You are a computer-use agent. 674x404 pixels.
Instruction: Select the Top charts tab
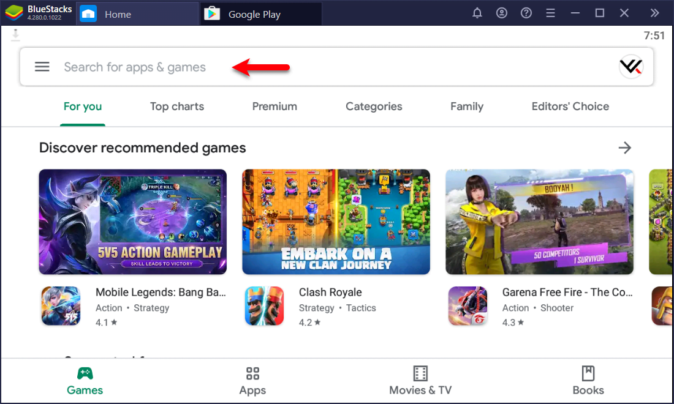[177, 107]
